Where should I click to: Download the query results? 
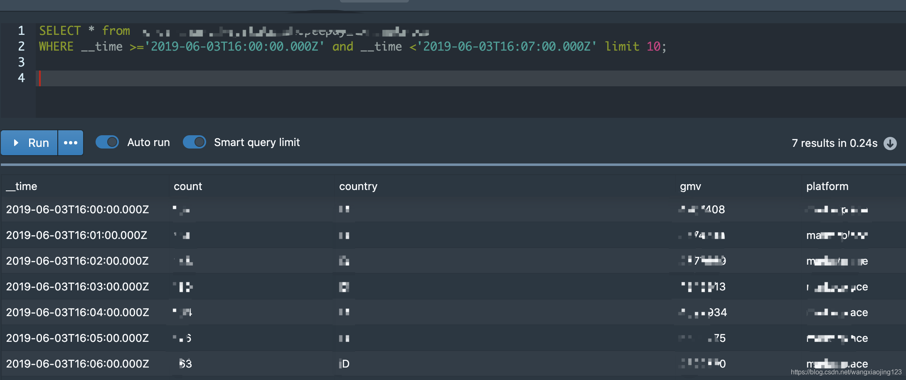tap(890, 143)
